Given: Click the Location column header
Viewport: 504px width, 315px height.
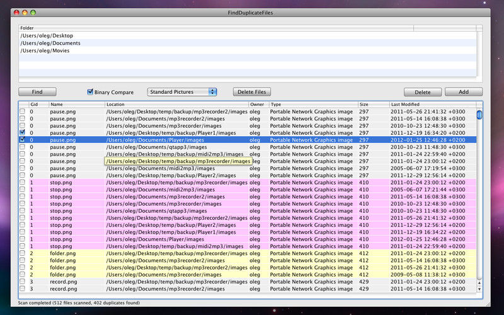Looking at the screenshot, I should click(115, 105).
